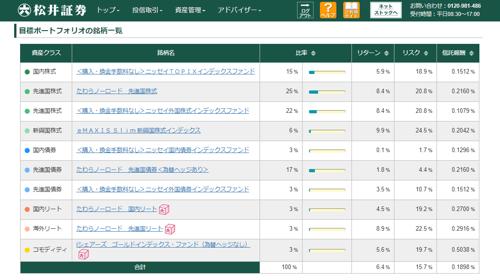Open ニッセイ国内債券インデックスファンド link
The width and height of the screenshot is (500, 280).
pos(163,150)
